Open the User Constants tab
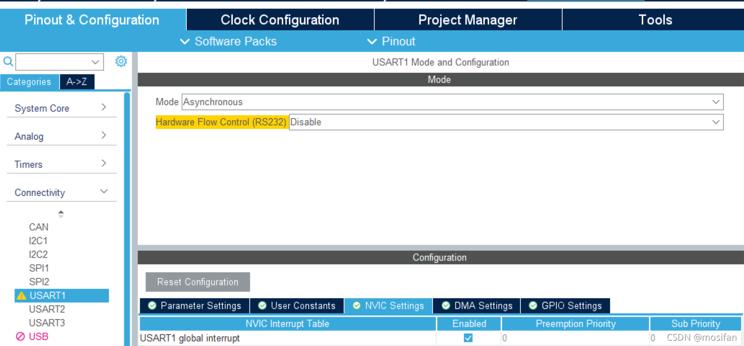 pyautogui.click(x=297, y=306)
